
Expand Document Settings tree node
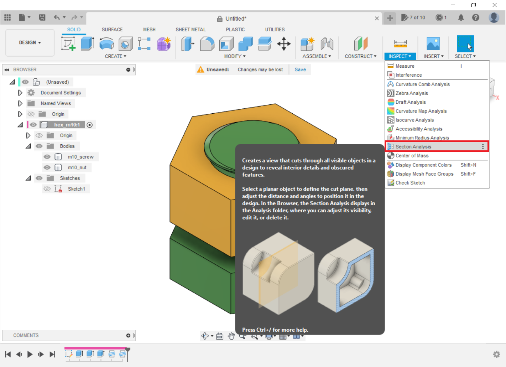click(20, 93)
